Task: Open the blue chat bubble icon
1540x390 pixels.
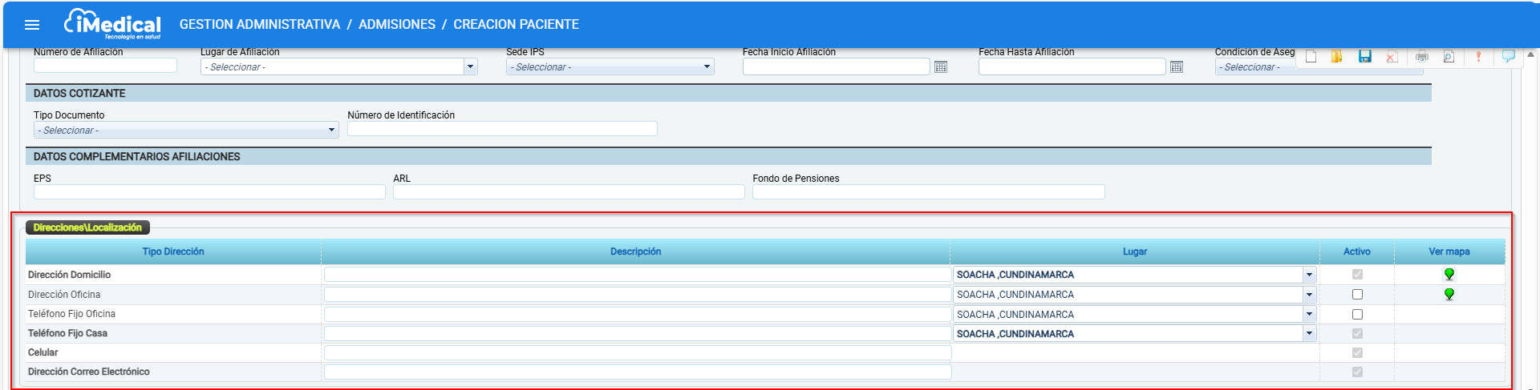Action: tap(1509, 56)
